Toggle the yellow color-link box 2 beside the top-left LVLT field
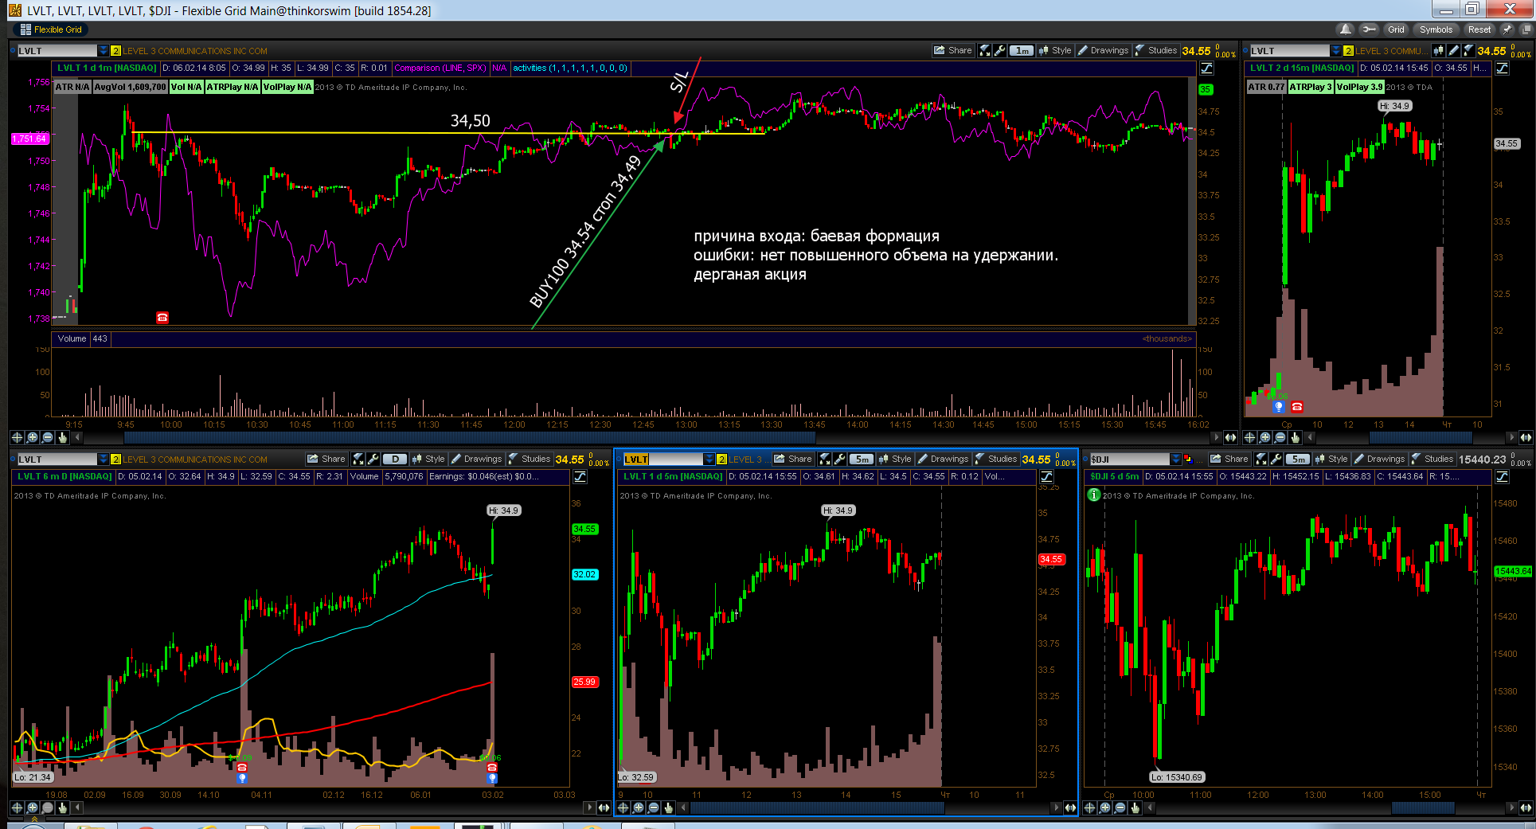1536x829 pixels. pos(115,51)
